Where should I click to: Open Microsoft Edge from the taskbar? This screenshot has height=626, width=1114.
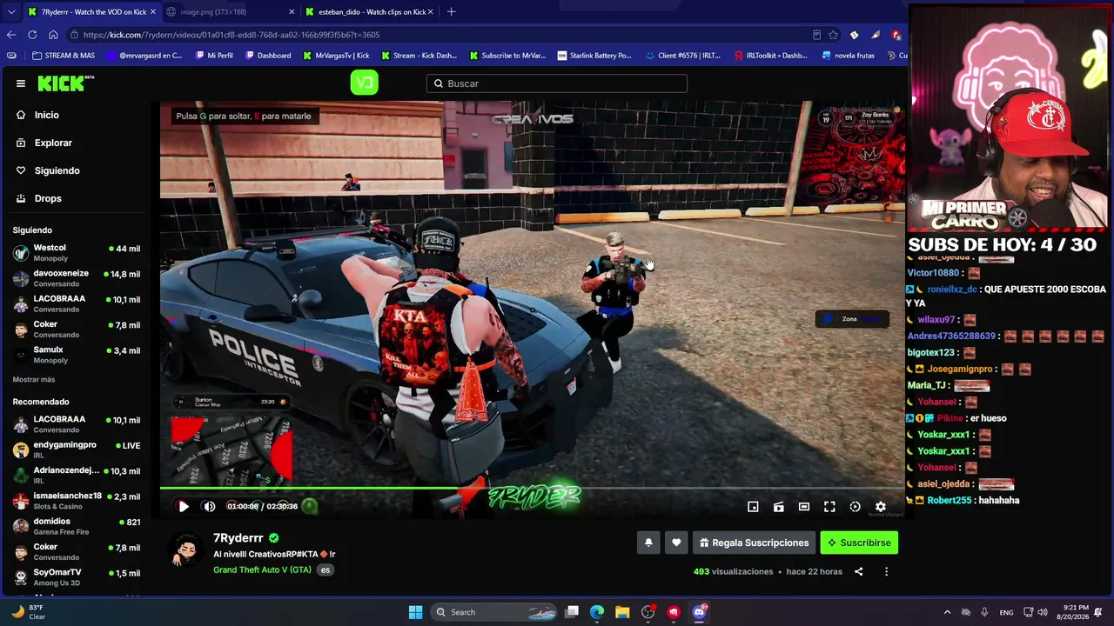pyautogui.click(x=597, y=612)
